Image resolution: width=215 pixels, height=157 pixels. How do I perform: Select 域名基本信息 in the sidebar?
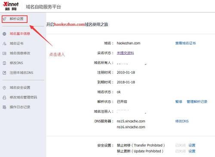(20, 34)
